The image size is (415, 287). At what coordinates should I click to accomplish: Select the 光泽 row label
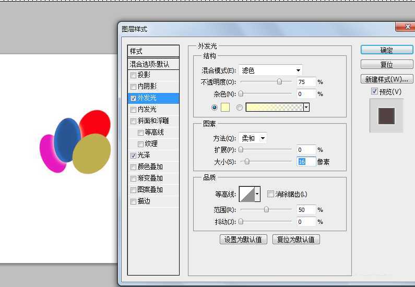click(x=144, y=156)
